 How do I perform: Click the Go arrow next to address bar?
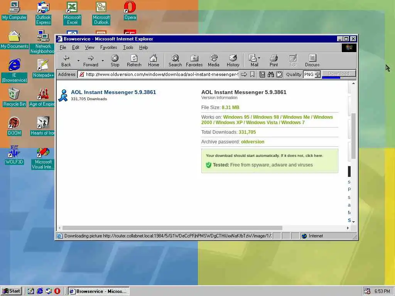tap(244, 74)
